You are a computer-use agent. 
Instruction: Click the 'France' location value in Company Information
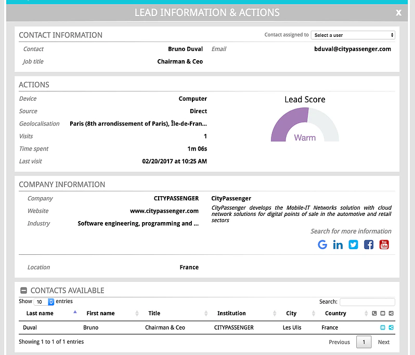click(189, 267)
